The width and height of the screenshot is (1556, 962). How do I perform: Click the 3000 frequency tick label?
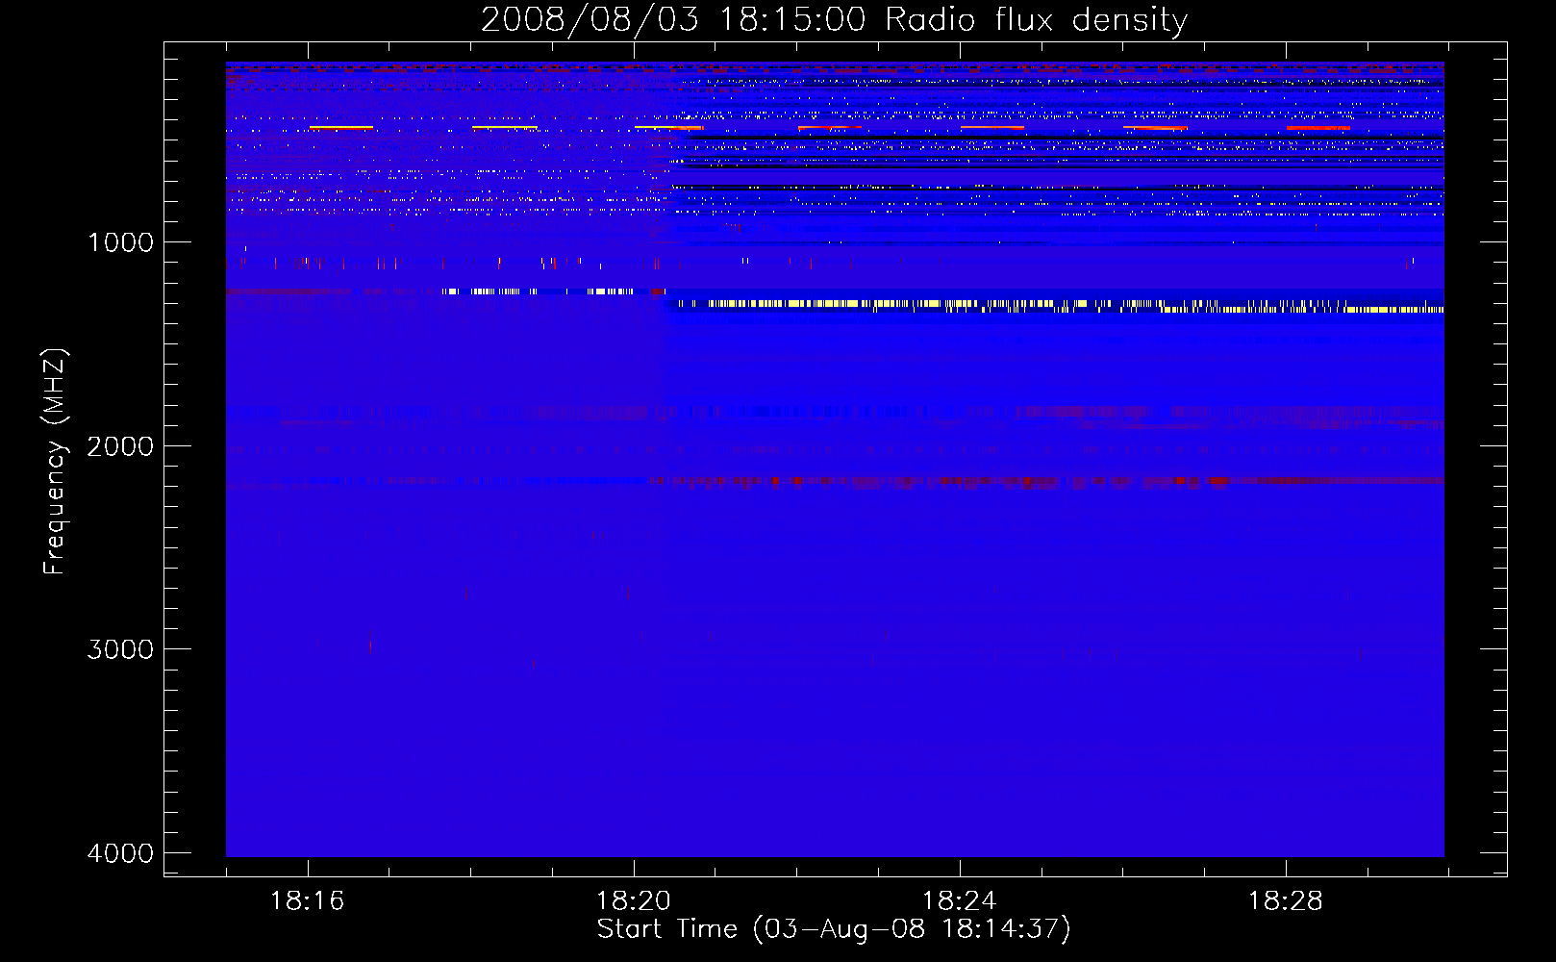120,649
